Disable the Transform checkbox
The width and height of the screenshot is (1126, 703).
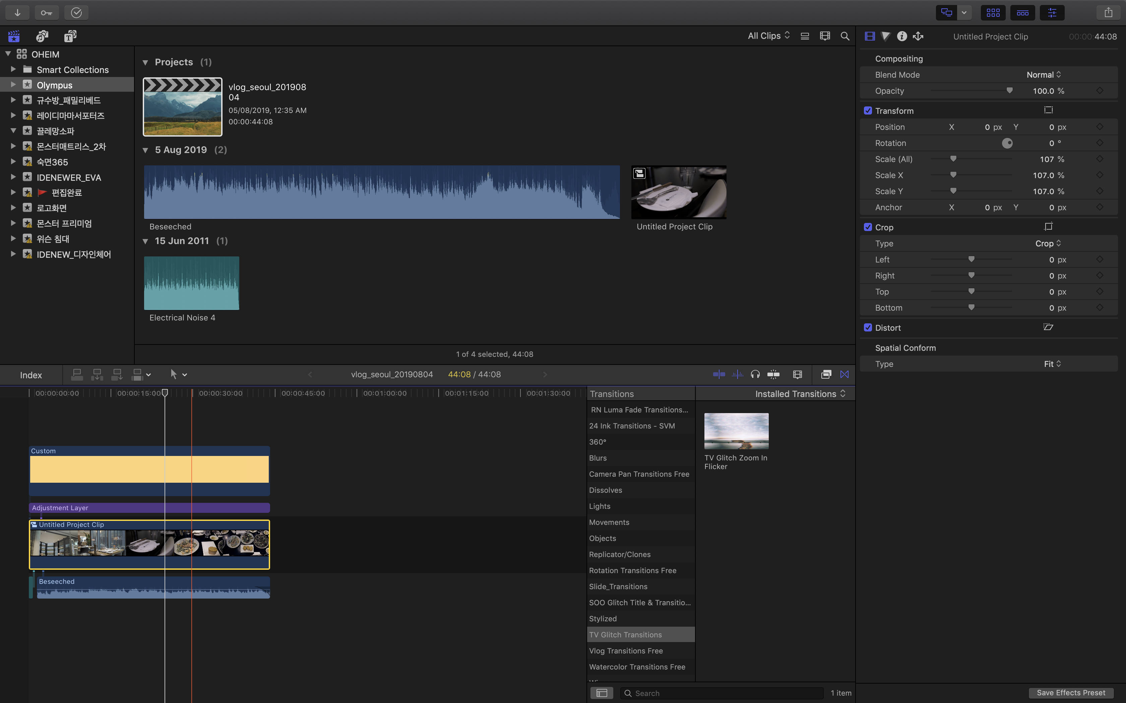tap(868, 111)
